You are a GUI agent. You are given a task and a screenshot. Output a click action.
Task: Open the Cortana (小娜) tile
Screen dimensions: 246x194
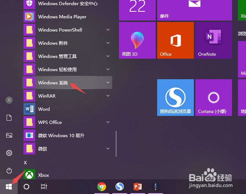click(x=214, y=98)
